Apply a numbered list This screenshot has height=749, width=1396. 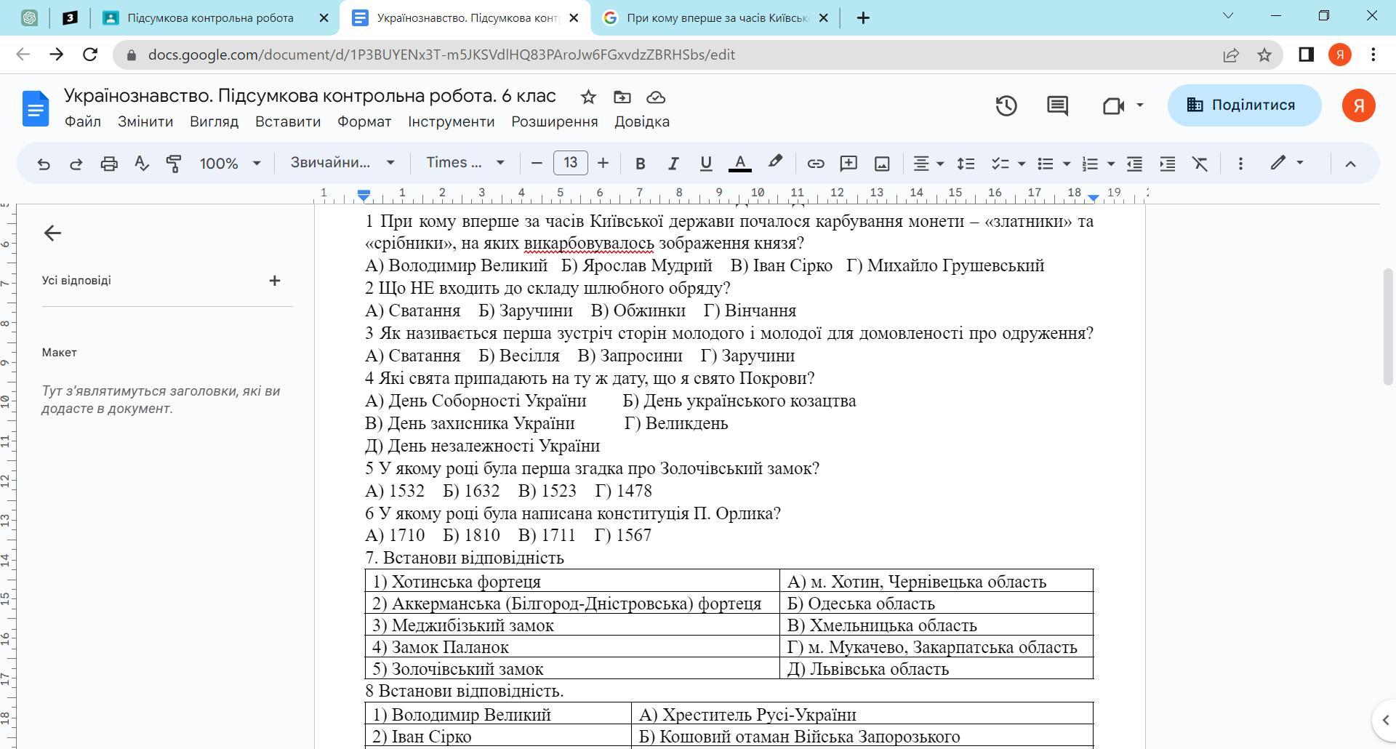(1090, 164)
